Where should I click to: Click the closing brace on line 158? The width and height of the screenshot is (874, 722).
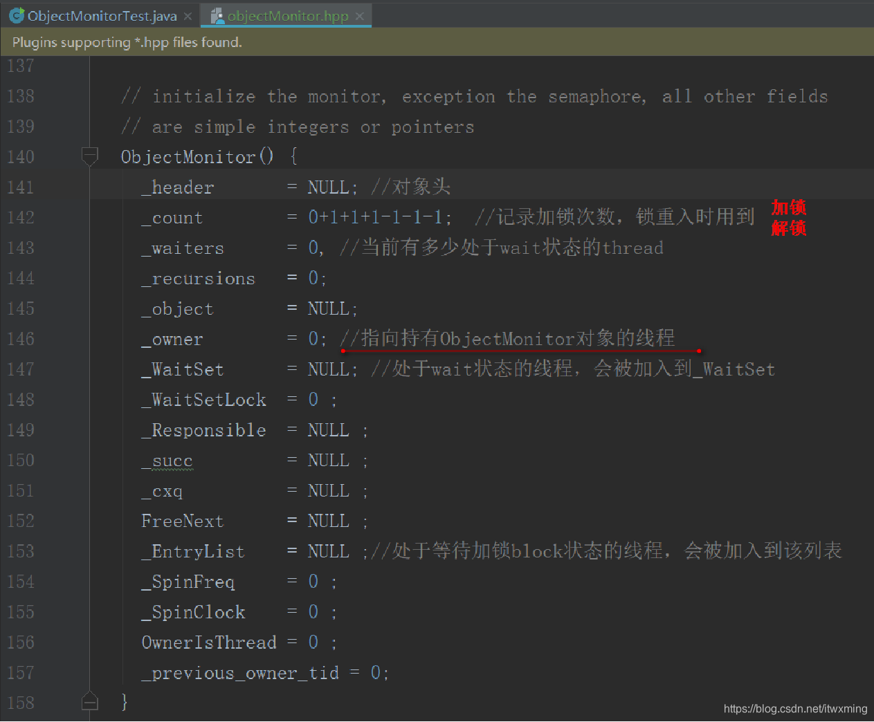point(125,702)
